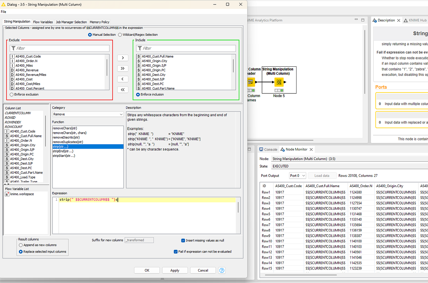
Task: Click the Node Monitor table horizontal scrollbar
Action: tap(301, 275)
